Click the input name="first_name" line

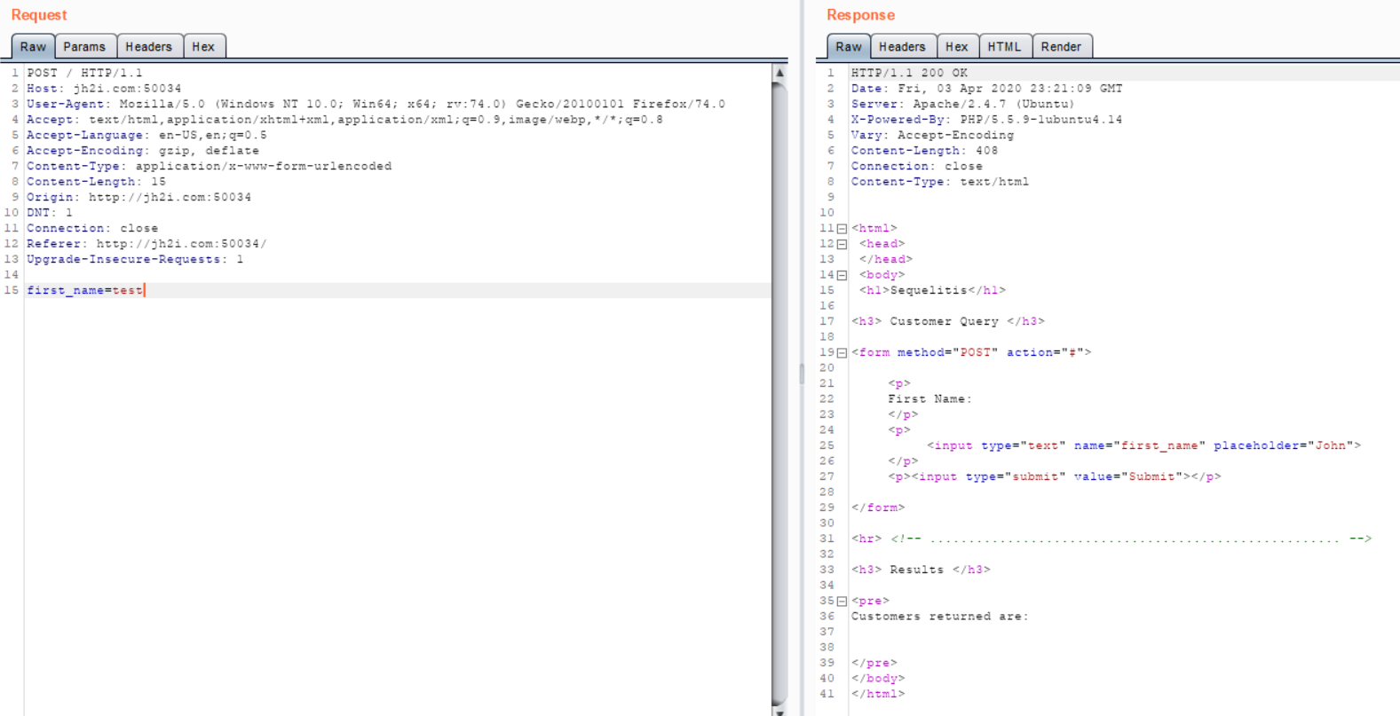[1143, 445]
